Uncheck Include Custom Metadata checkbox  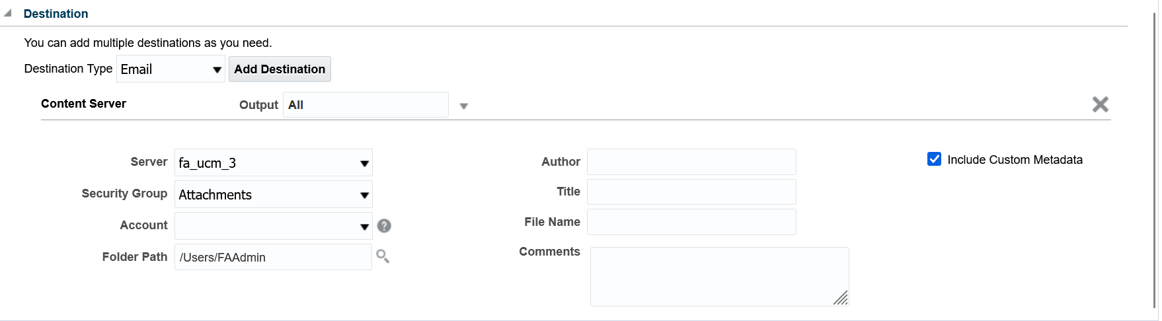tap(934, 159)
